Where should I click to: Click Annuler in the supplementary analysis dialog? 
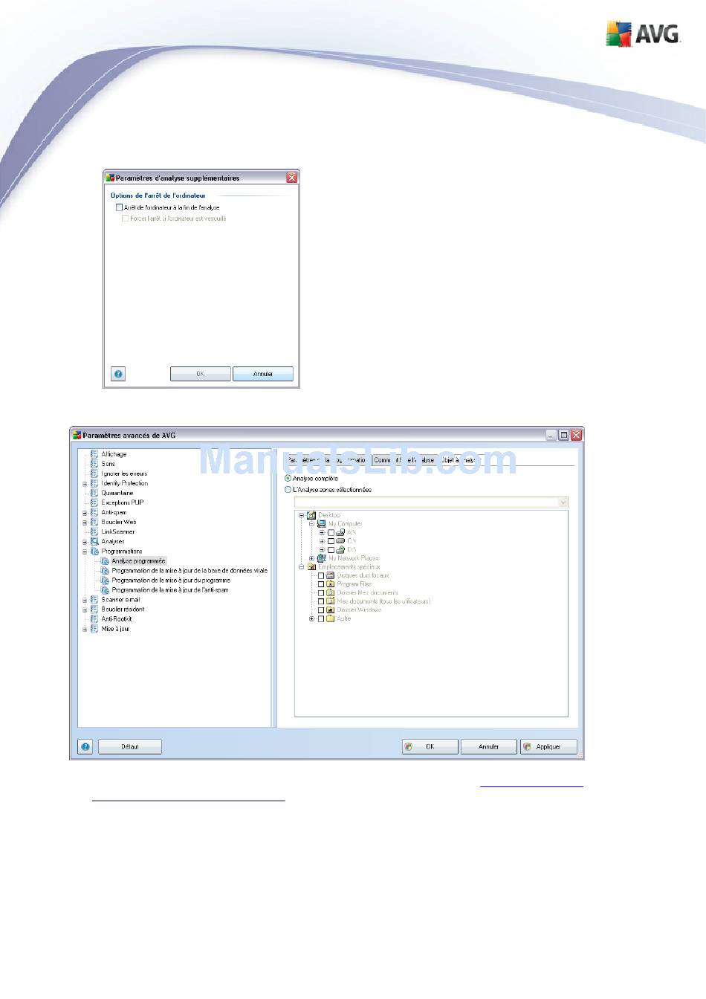[263, 374]
